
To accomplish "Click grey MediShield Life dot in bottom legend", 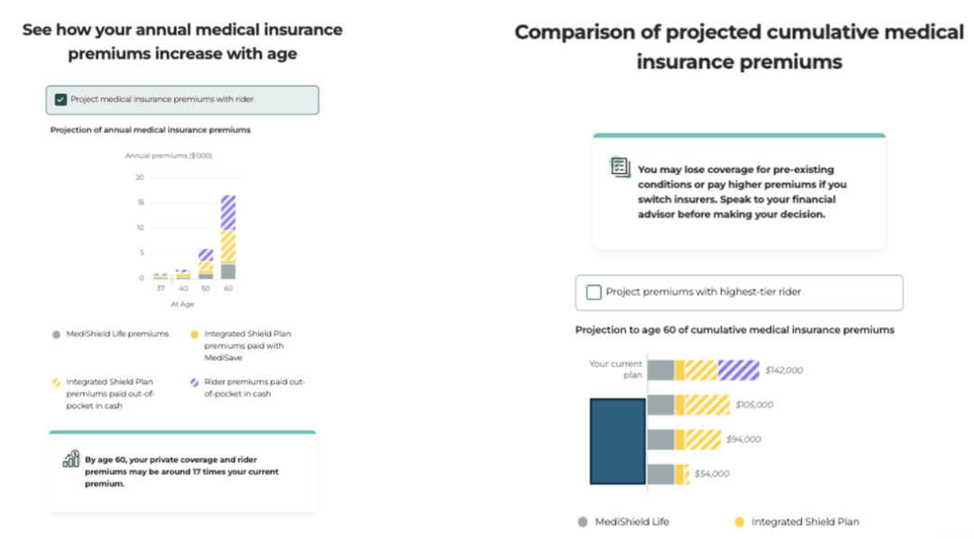I will [583, 522].
